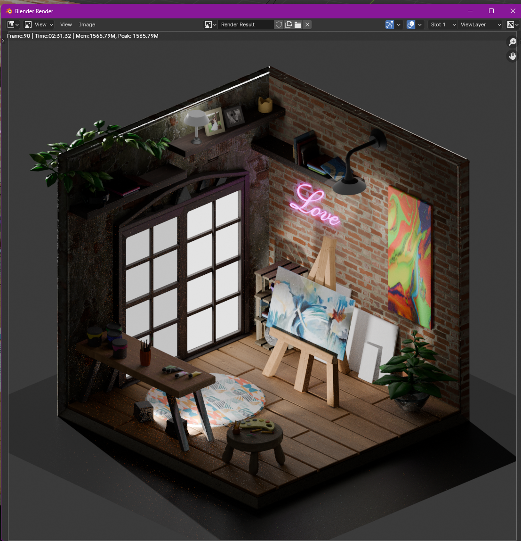Toggle the show overlays button
This screenshot has height=541, width=521.
tap(411, 25)
